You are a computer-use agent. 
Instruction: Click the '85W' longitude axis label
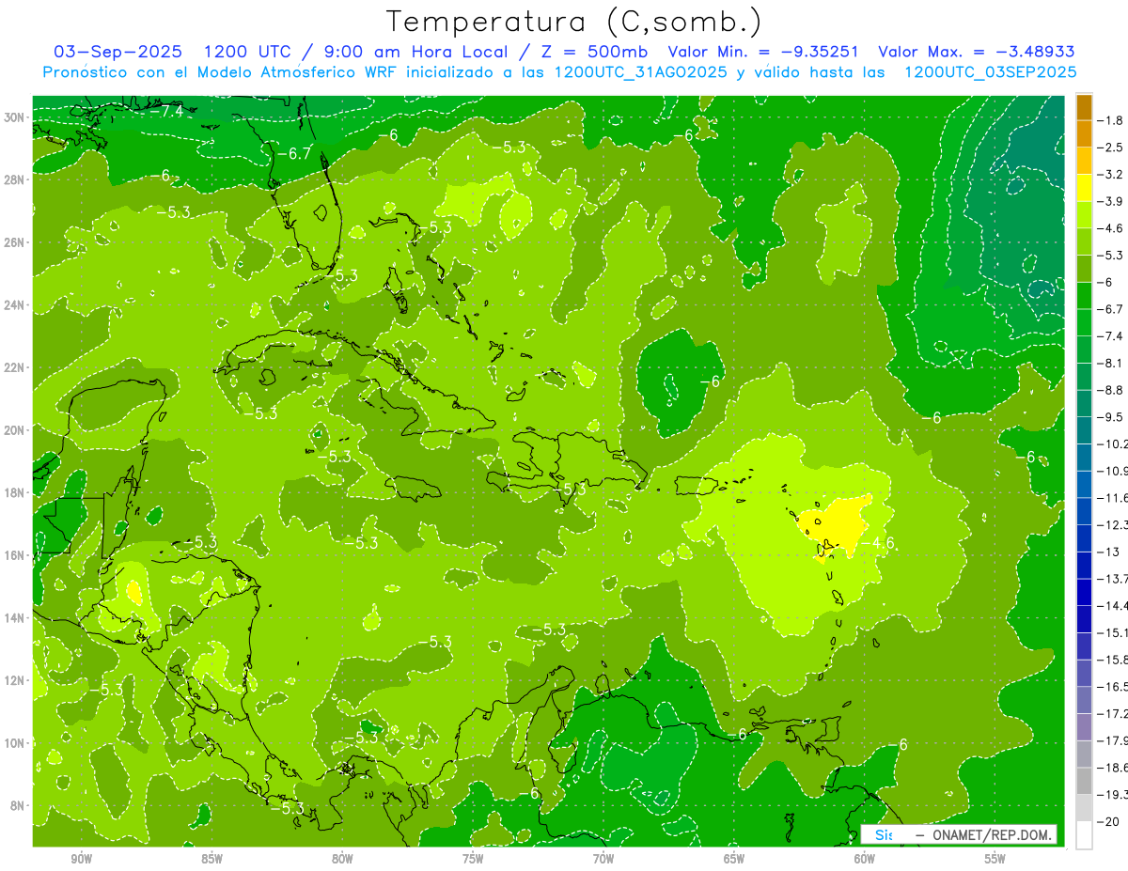click(x=212, y=859)
